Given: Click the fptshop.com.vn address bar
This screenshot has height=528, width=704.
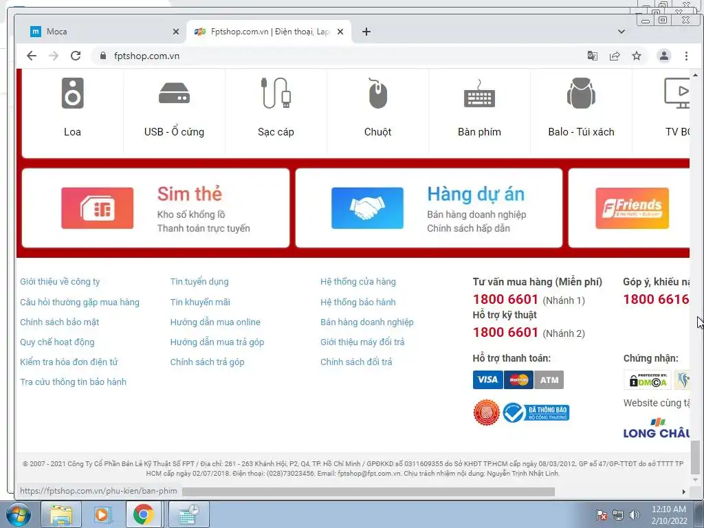Looking at the screenshot, I should (x=337, y=56).
